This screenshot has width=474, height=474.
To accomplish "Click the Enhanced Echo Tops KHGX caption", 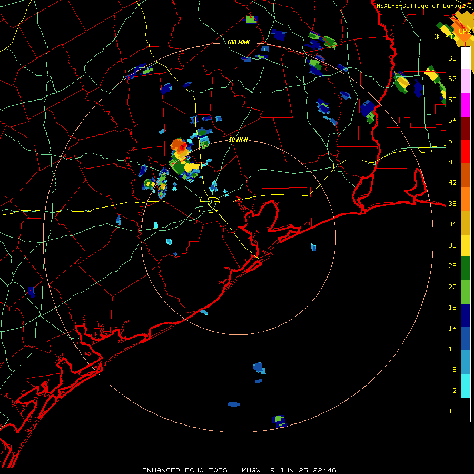I will point(239,470).
